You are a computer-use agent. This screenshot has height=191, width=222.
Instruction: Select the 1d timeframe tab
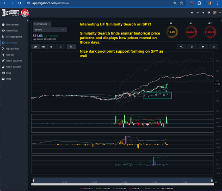(x=51, y=47)
